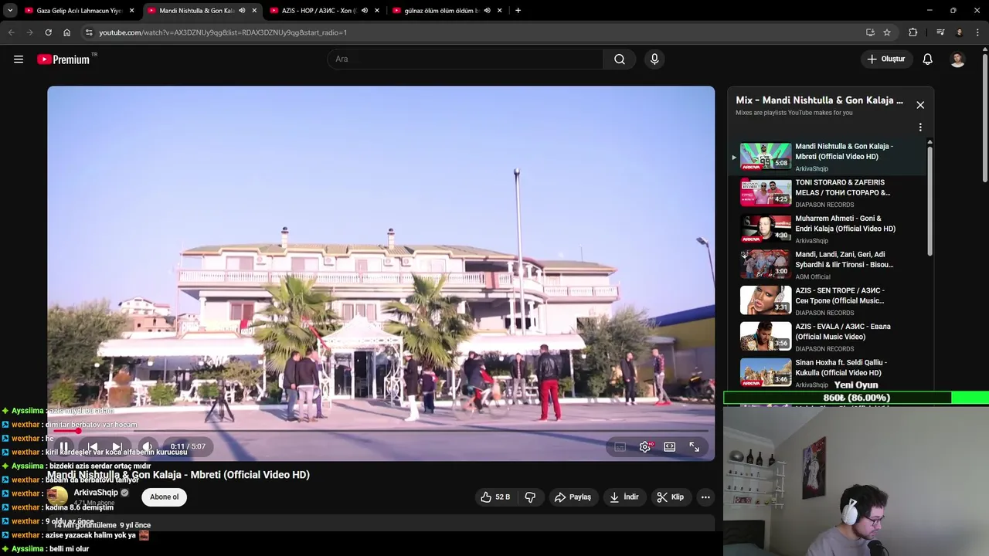Play AZIS - SEN TROPE from the mix
The width and height of the screenshot is (989, 556).
click(828, 301)
